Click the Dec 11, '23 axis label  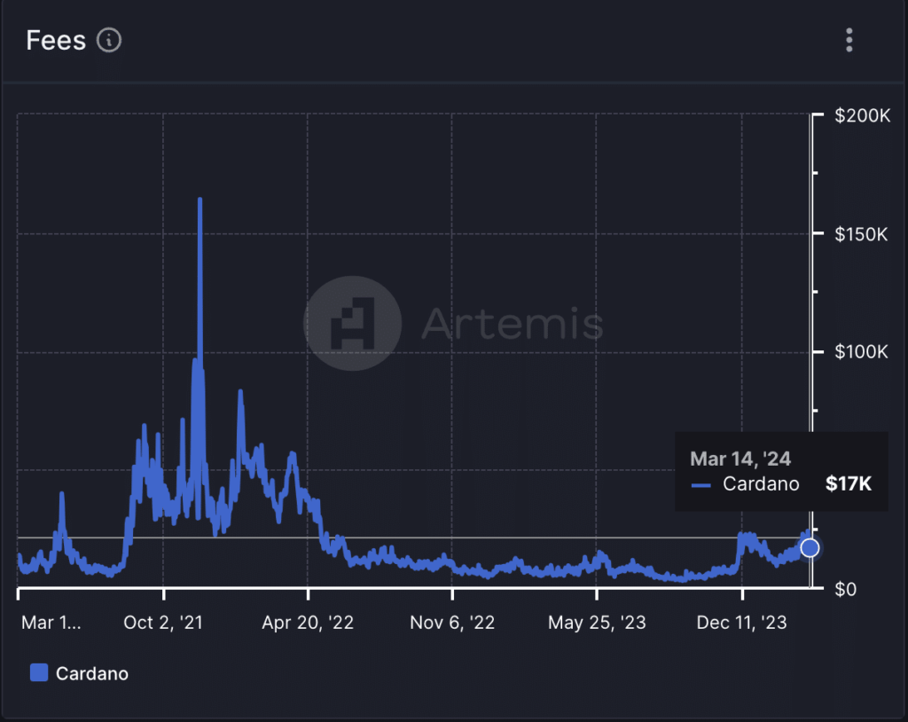coord(741,623)
